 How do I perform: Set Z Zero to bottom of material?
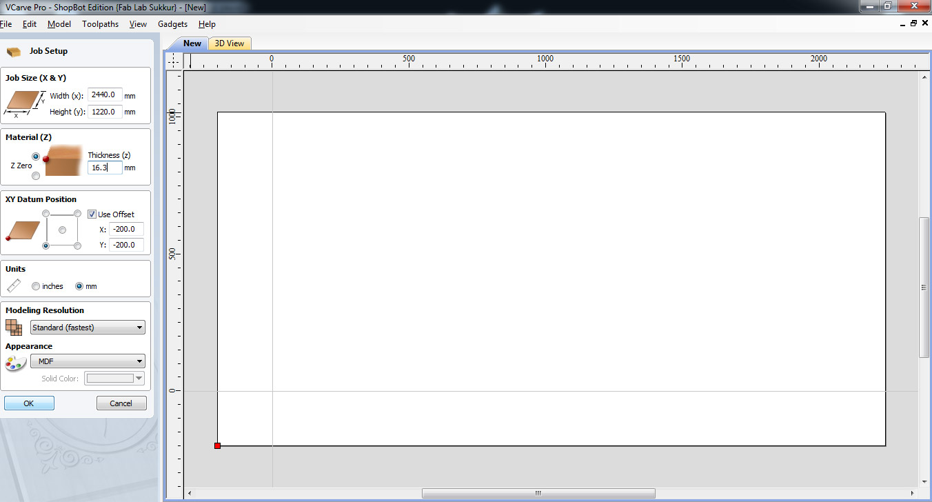click(x=36, y=176)
